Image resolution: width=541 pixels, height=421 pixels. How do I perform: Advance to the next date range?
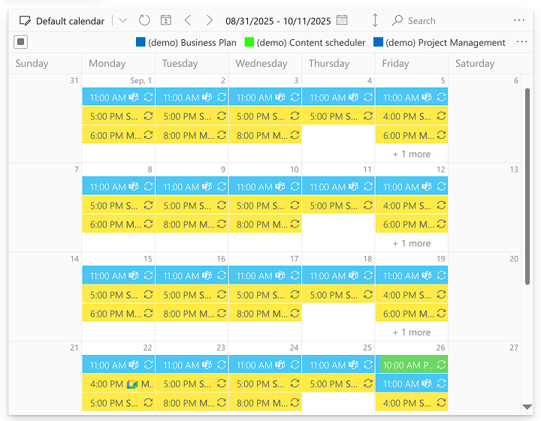(210, 21)
